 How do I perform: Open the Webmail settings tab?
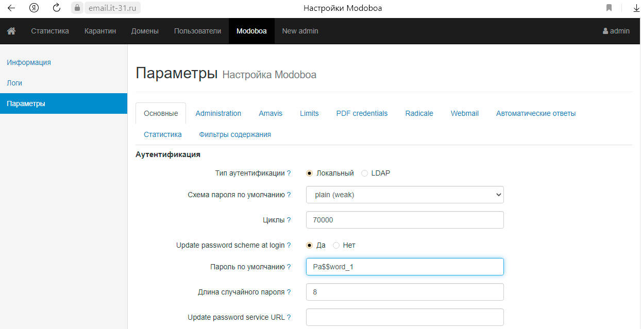click(464, 113)
